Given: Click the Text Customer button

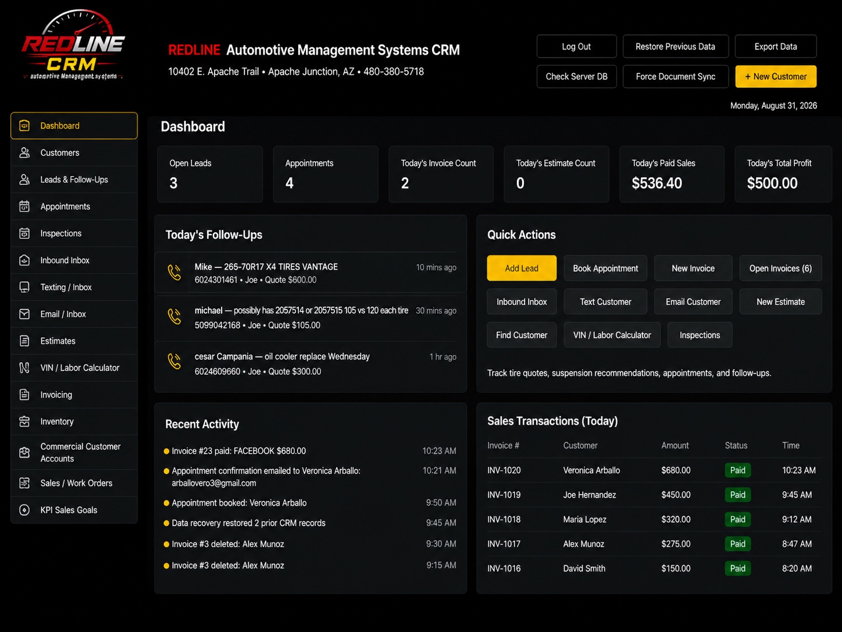Looking at the screenshot, I should coord(605,301).
